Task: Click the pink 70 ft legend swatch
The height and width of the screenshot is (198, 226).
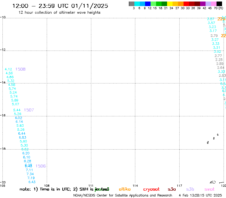Action: click(x=214, y=4)
